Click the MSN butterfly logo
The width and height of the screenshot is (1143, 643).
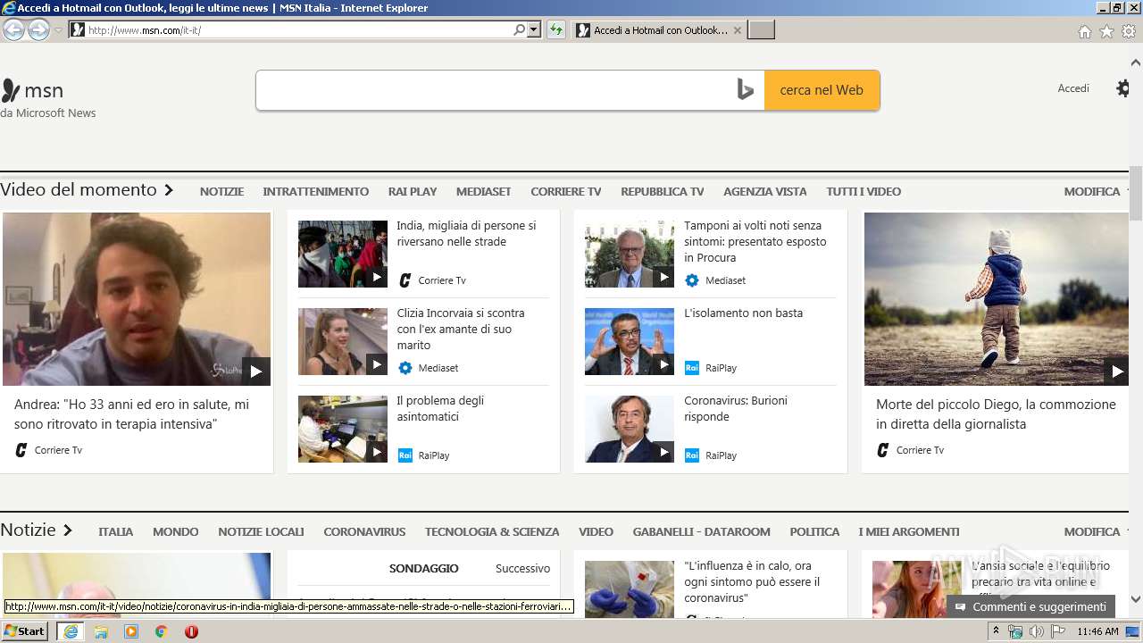click(x=10, y=90)
